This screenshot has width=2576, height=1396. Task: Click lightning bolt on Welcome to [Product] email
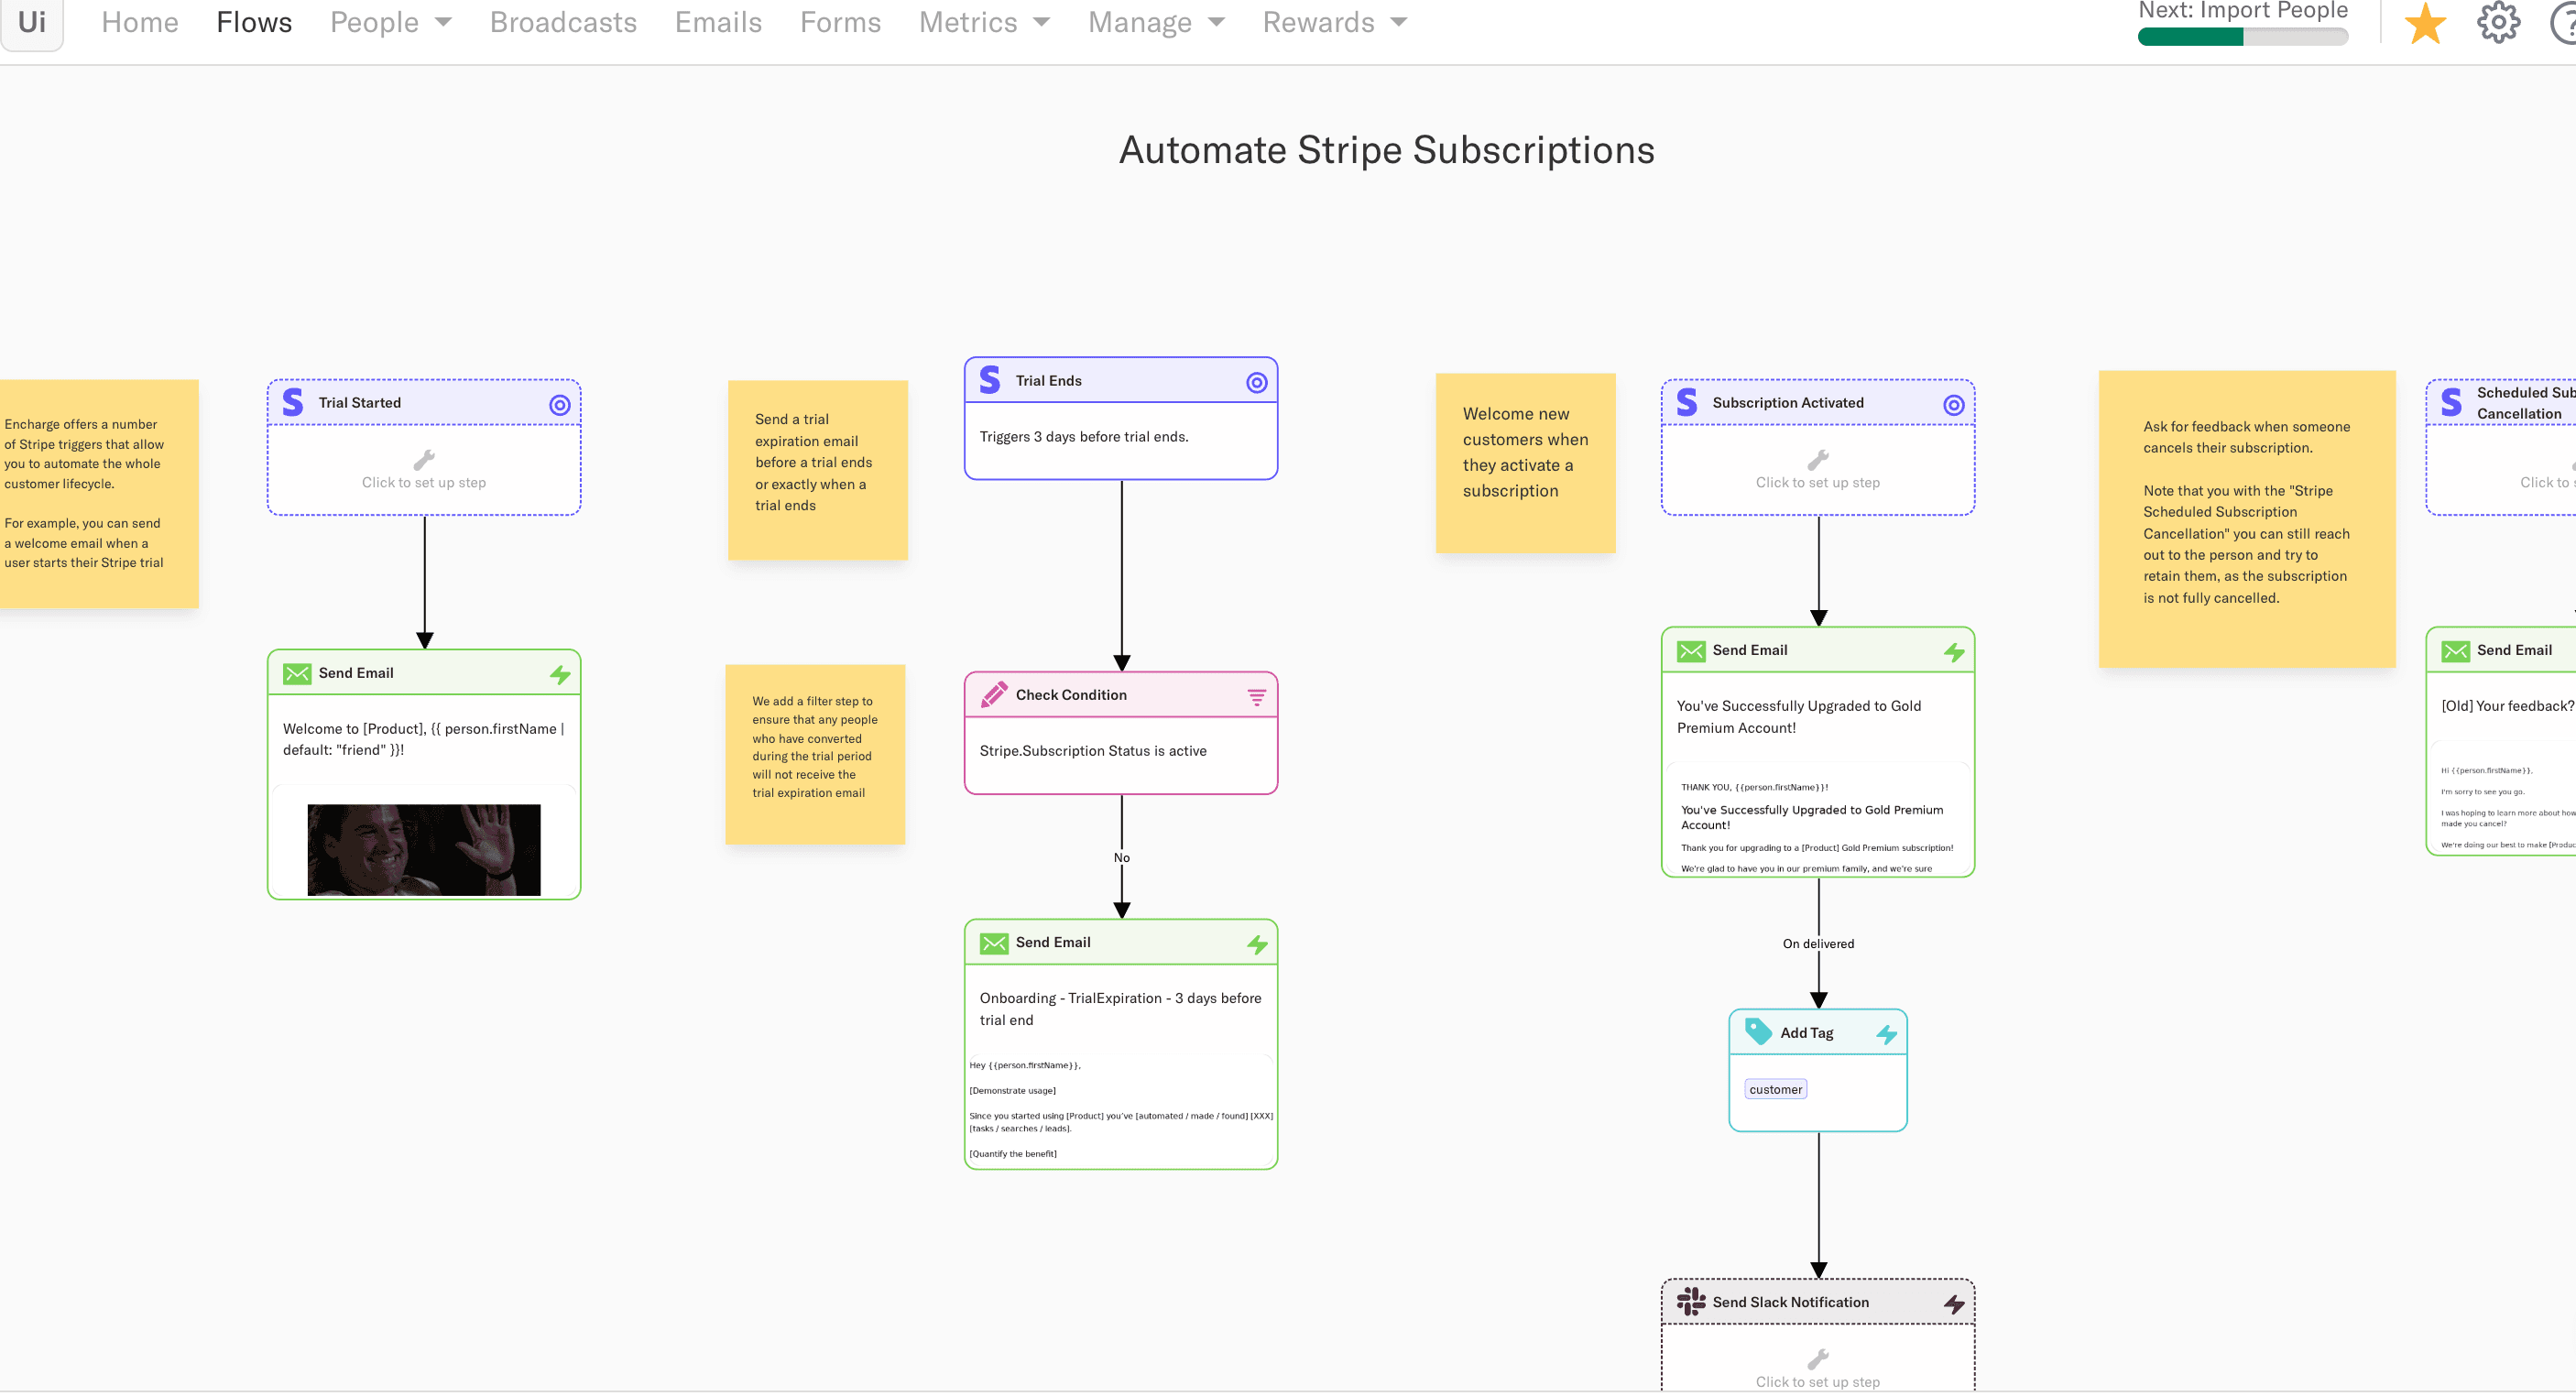click(560, 674)
